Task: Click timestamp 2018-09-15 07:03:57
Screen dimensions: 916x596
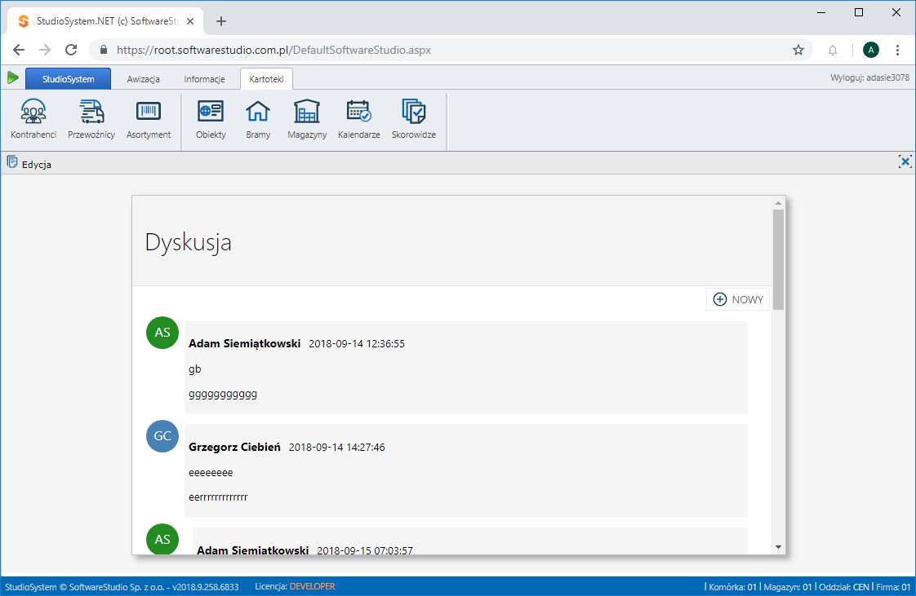Action: click(x=365, y=550)
